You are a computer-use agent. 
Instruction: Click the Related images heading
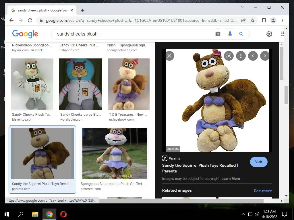coord(177,190)
